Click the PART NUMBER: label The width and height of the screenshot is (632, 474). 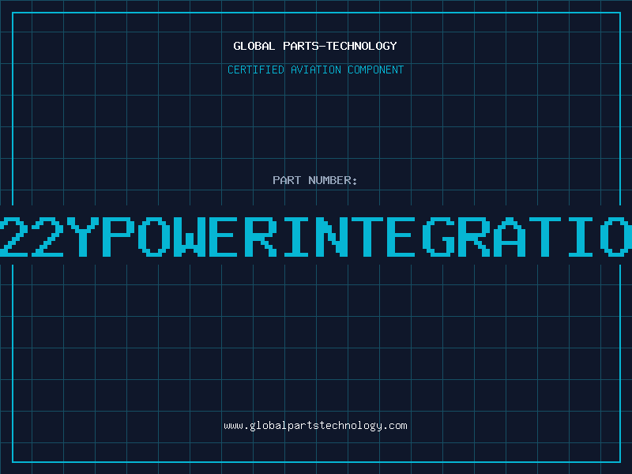tap(315, 180)
